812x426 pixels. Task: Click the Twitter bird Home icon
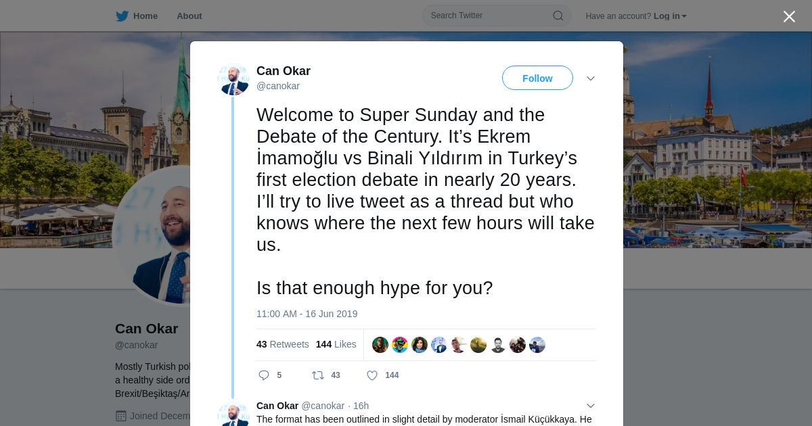[122, 16]
